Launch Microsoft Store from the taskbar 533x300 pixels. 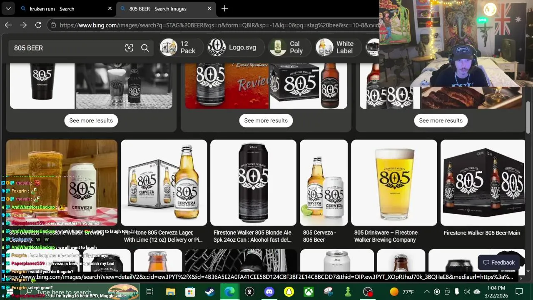190,292
